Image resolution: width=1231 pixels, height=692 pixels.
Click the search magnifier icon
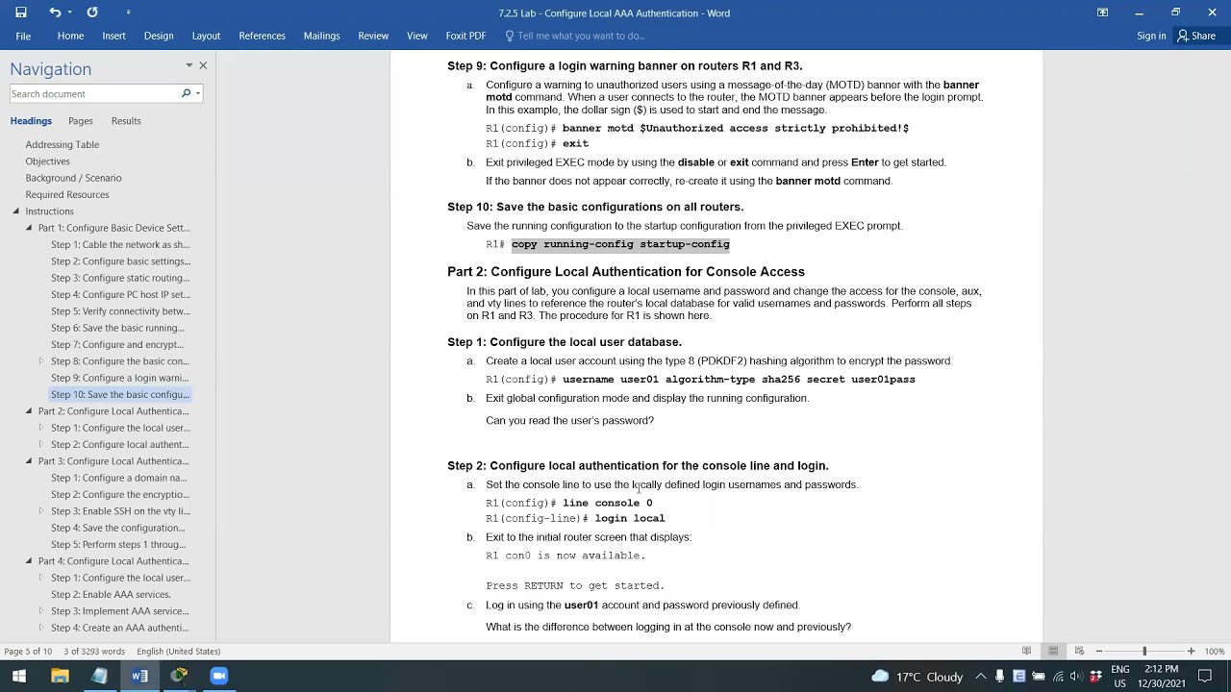tap(186, 93)
